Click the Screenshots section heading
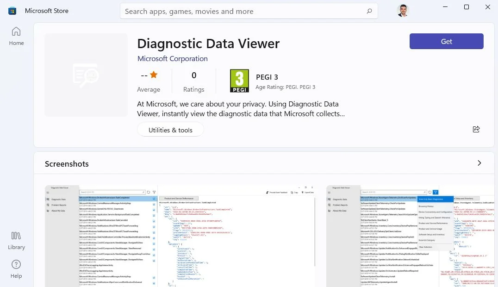 67,164
